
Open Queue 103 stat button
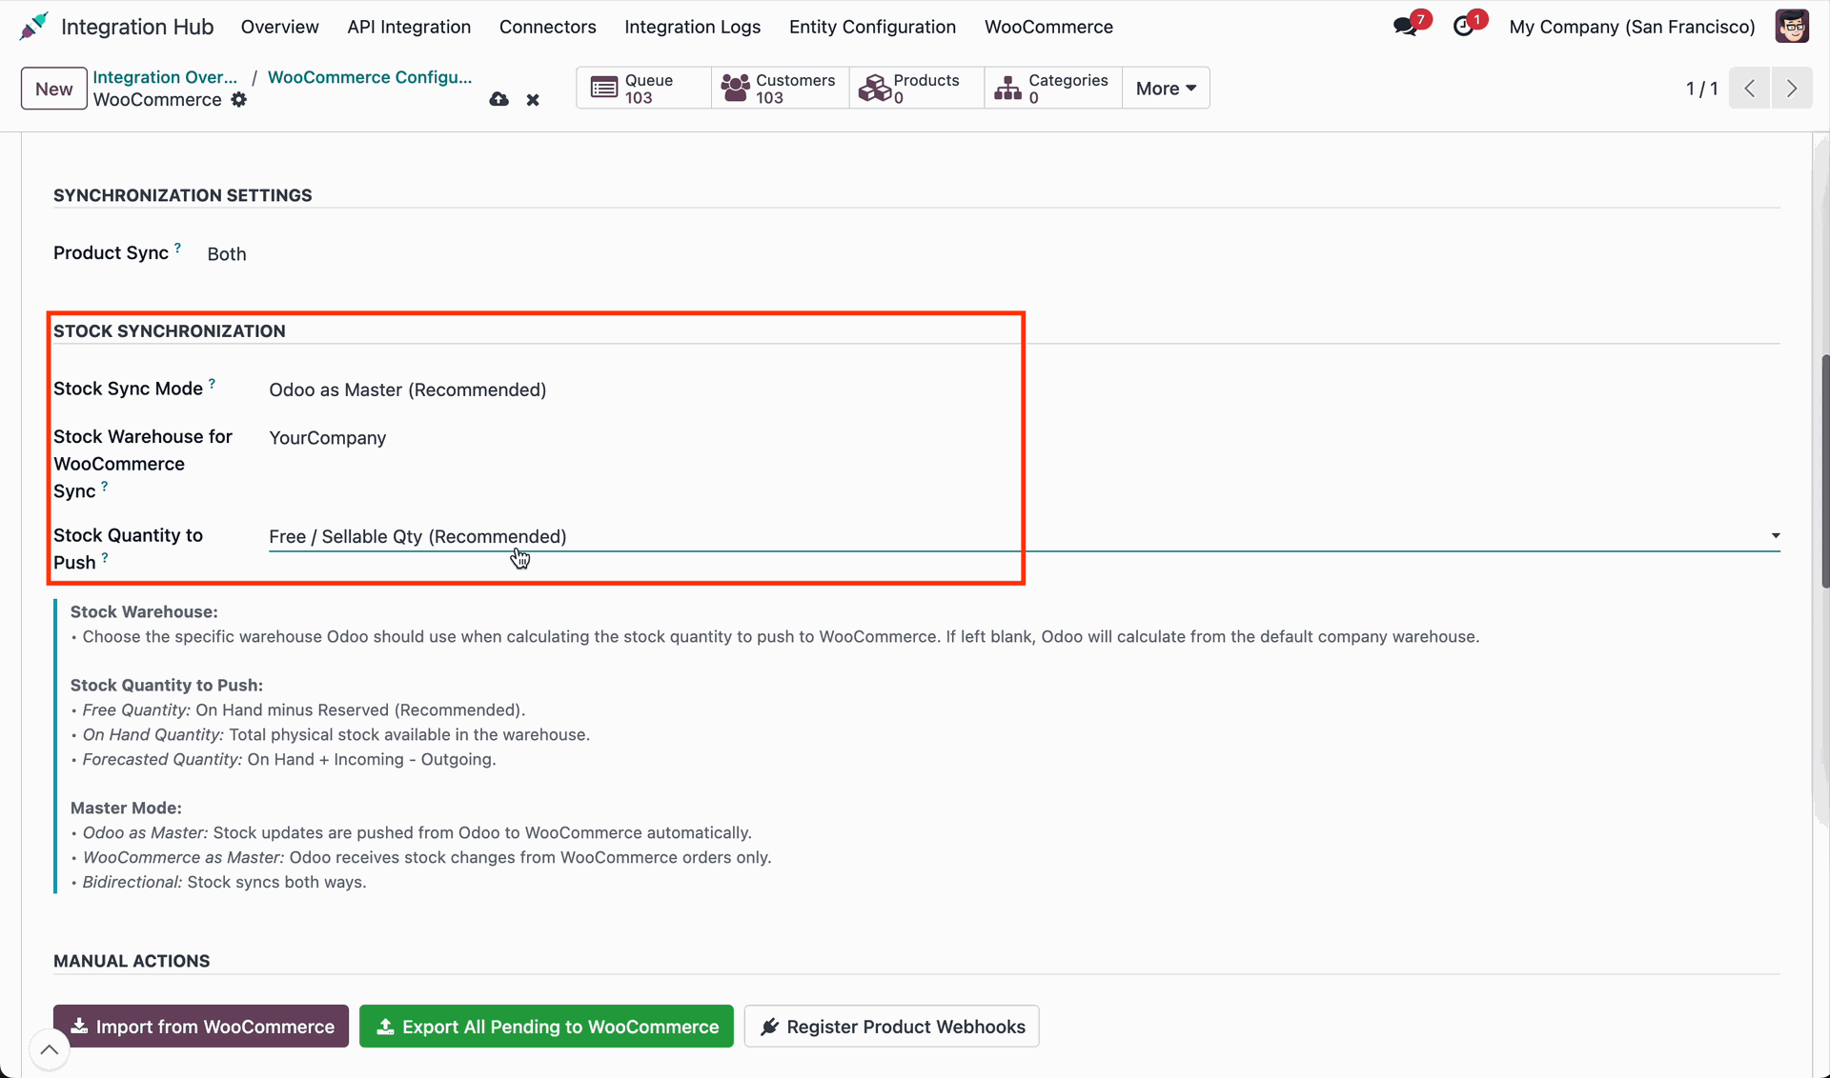pos(643,88)
